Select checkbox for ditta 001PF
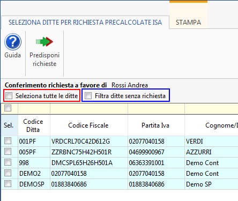 8,141
